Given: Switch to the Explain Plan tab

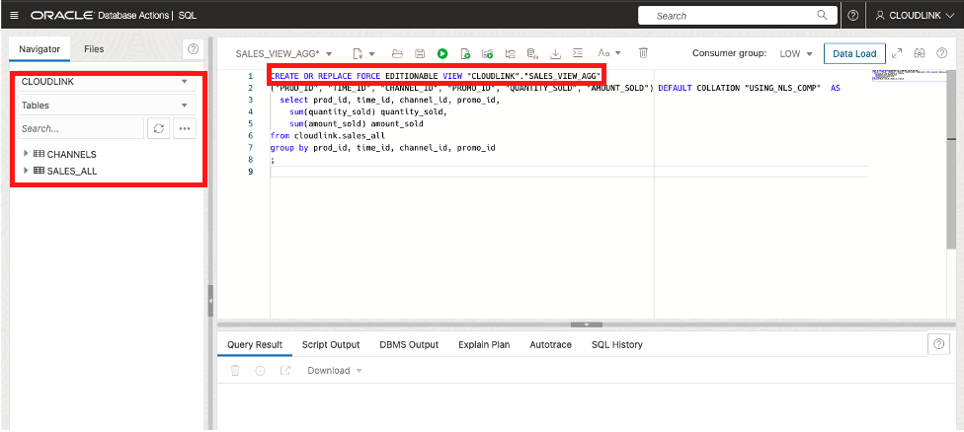Looking at the screenshot, I should (484, 344).
